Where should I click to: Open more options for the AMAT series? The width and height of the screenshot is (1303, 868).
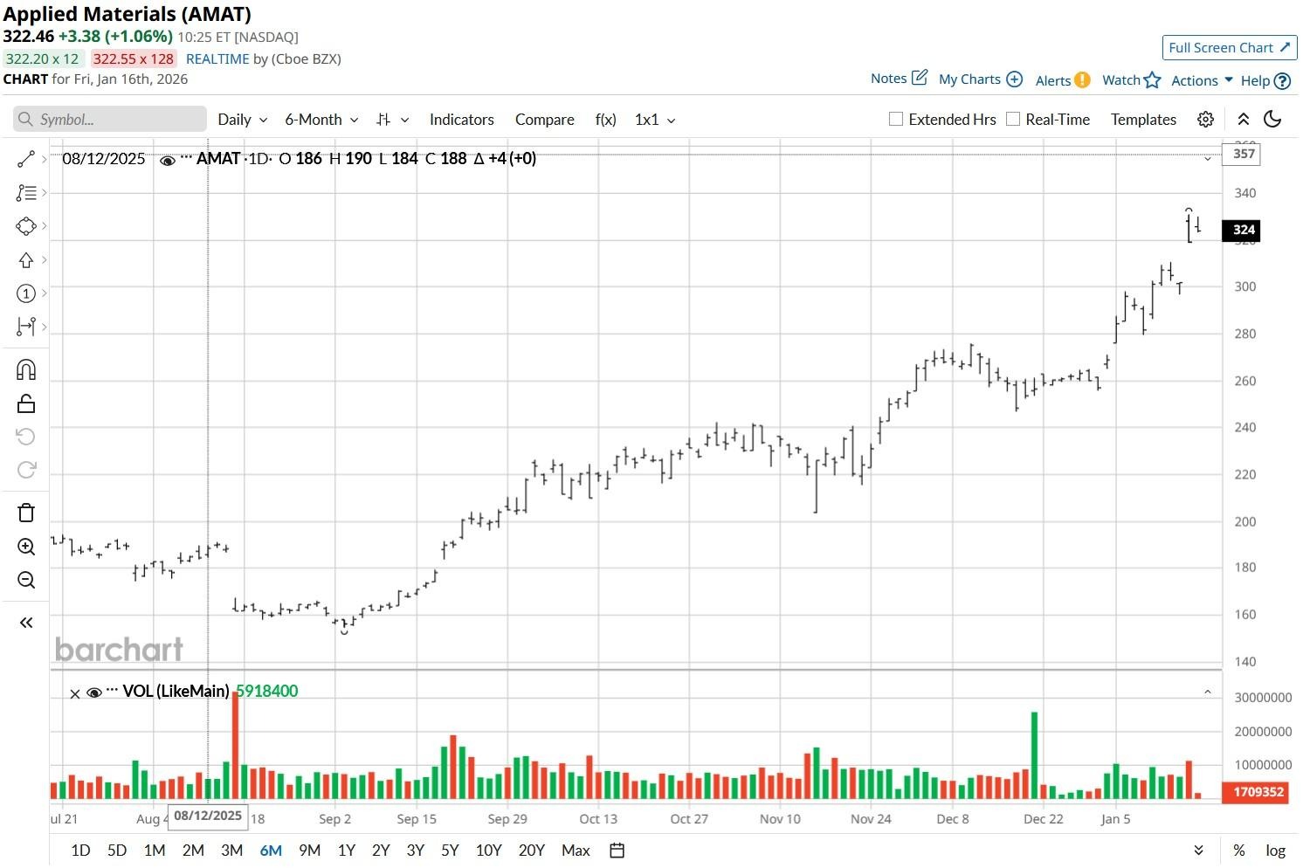(185, 157)
